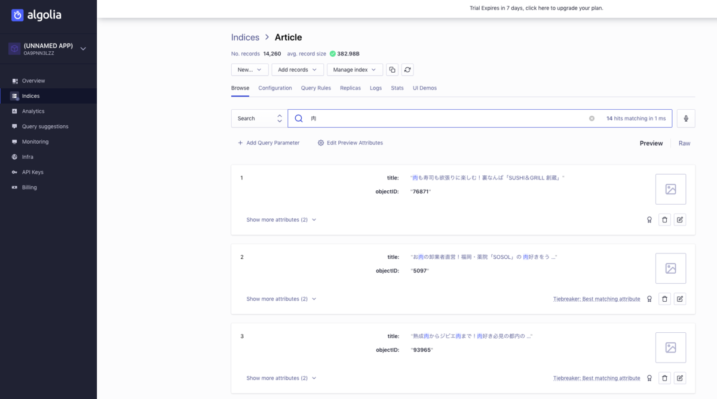Viewport: 717px width, 399px height.
Task: Open the New... dropdown
Action: coord(250,70)
